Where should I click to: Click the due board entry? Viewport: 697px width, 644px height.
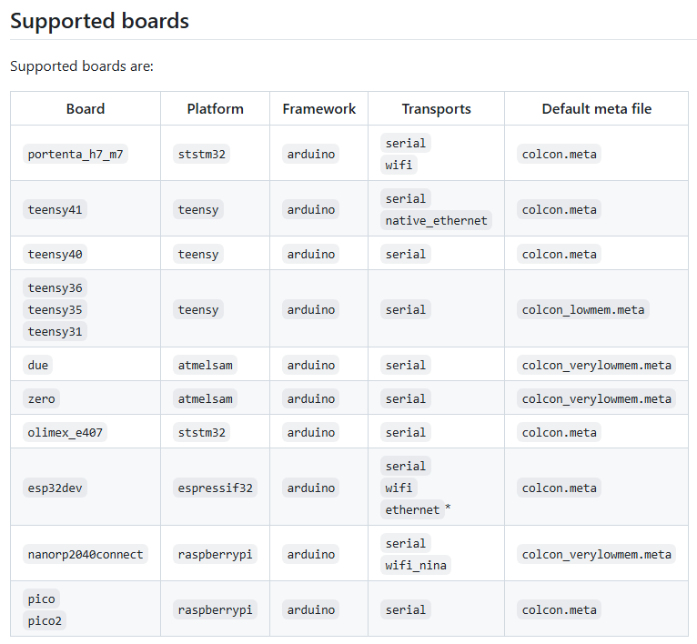click(38, 365)
